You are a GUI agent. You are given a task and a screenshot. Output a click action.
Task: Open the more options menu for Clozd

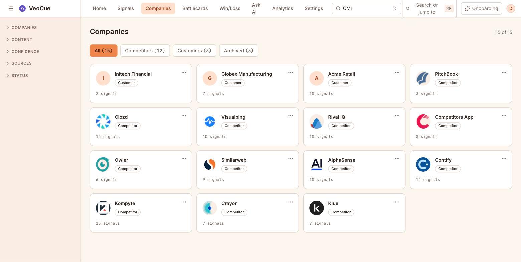[184, 116]
